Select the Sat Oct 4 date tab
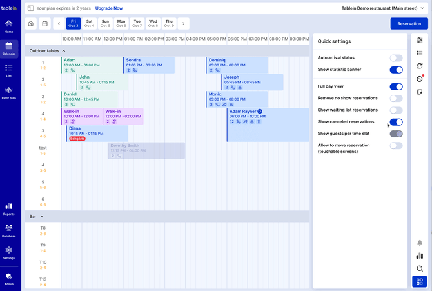 coord(89,24)
